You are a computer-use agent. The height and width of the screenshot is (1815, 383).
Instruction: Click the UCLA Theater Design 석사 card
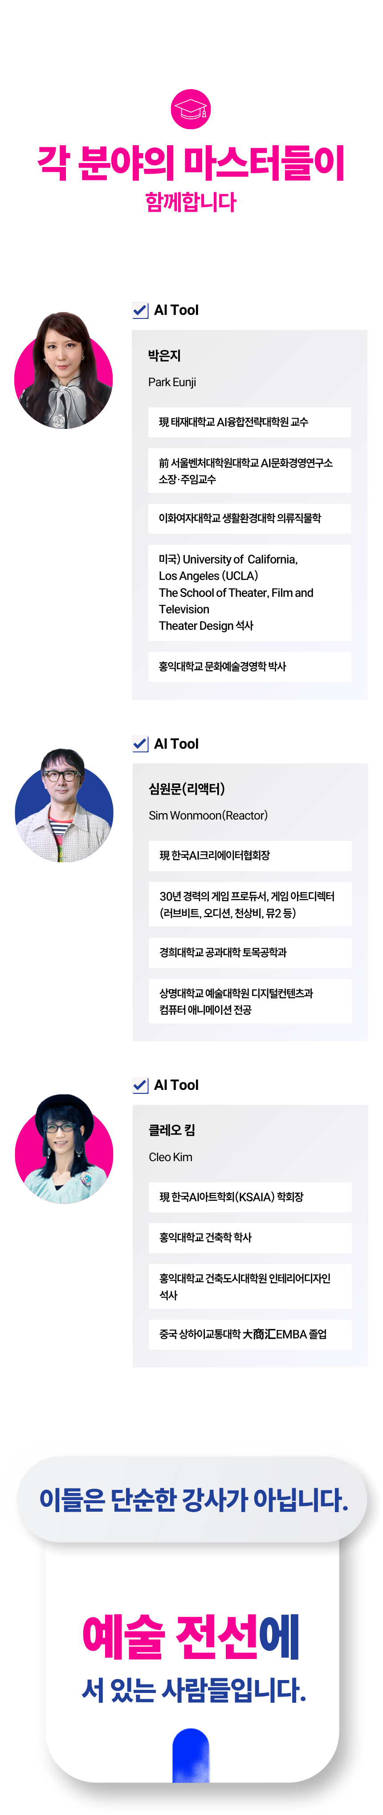(x=249, y=592)
